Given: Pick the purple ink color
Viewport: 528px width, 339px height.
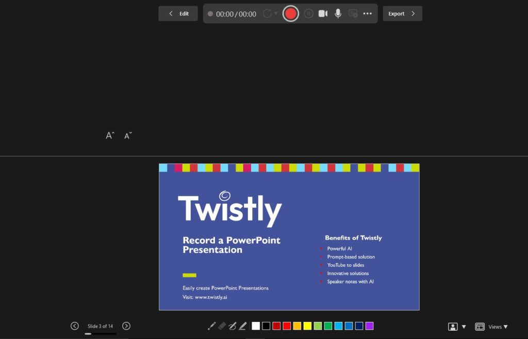Looking at the screenshot, I should click(x=369, y=326).
